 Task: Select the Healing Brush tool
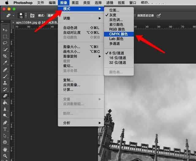tap(5, 70)
